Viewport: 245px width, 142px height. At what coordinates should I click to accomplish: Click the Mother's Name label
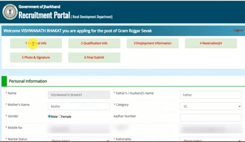(18, 105)
